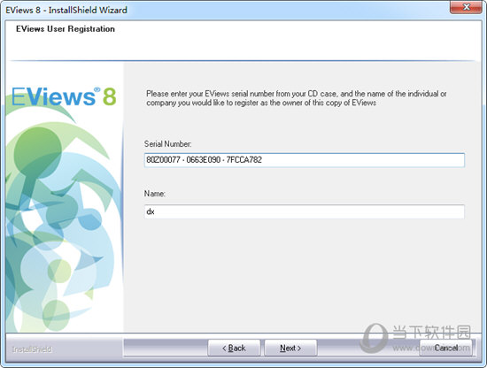
Task: Go back with the Back button
Action: tap(234, 348)
